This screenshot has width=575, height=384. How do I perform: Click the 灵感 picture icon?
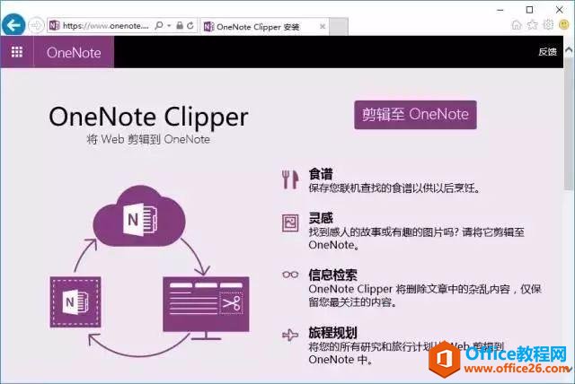[290, 223]
